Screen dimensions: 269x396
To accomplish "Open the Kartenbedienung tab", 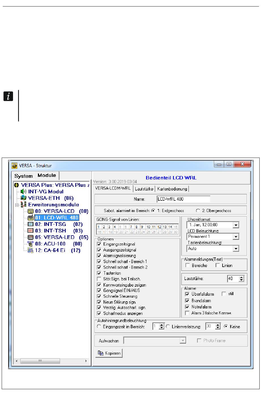I will (172, 189).
